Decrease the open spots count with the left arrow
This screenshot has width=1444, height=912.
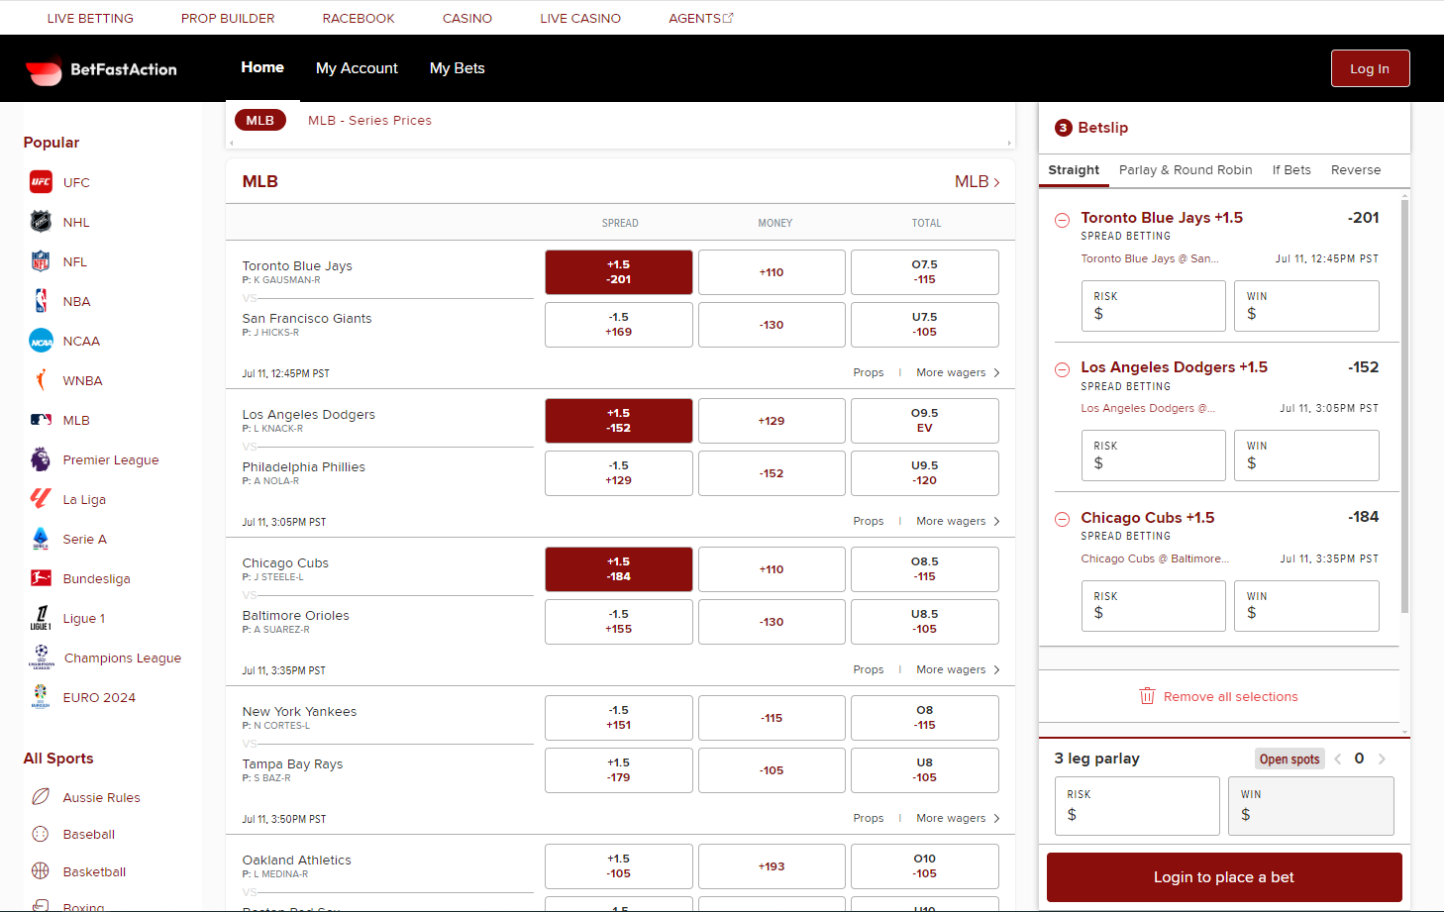click(x=1338, y=759)
